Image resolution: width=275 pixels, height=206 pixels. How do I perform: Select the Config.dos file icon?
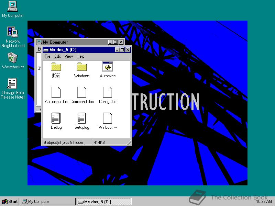click(x=108, y=92)
